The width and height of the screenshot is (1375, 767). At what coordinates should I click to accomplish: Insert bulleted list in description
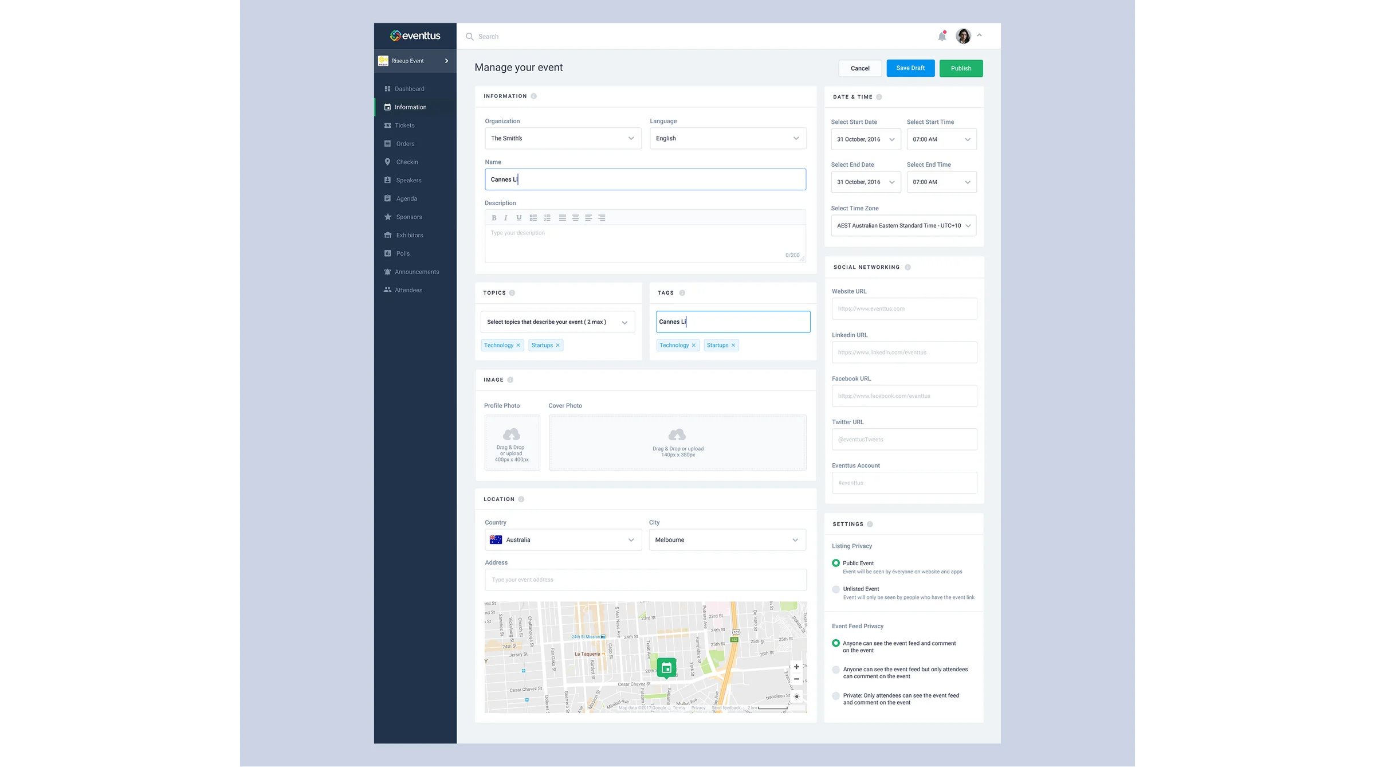[533, 218]
